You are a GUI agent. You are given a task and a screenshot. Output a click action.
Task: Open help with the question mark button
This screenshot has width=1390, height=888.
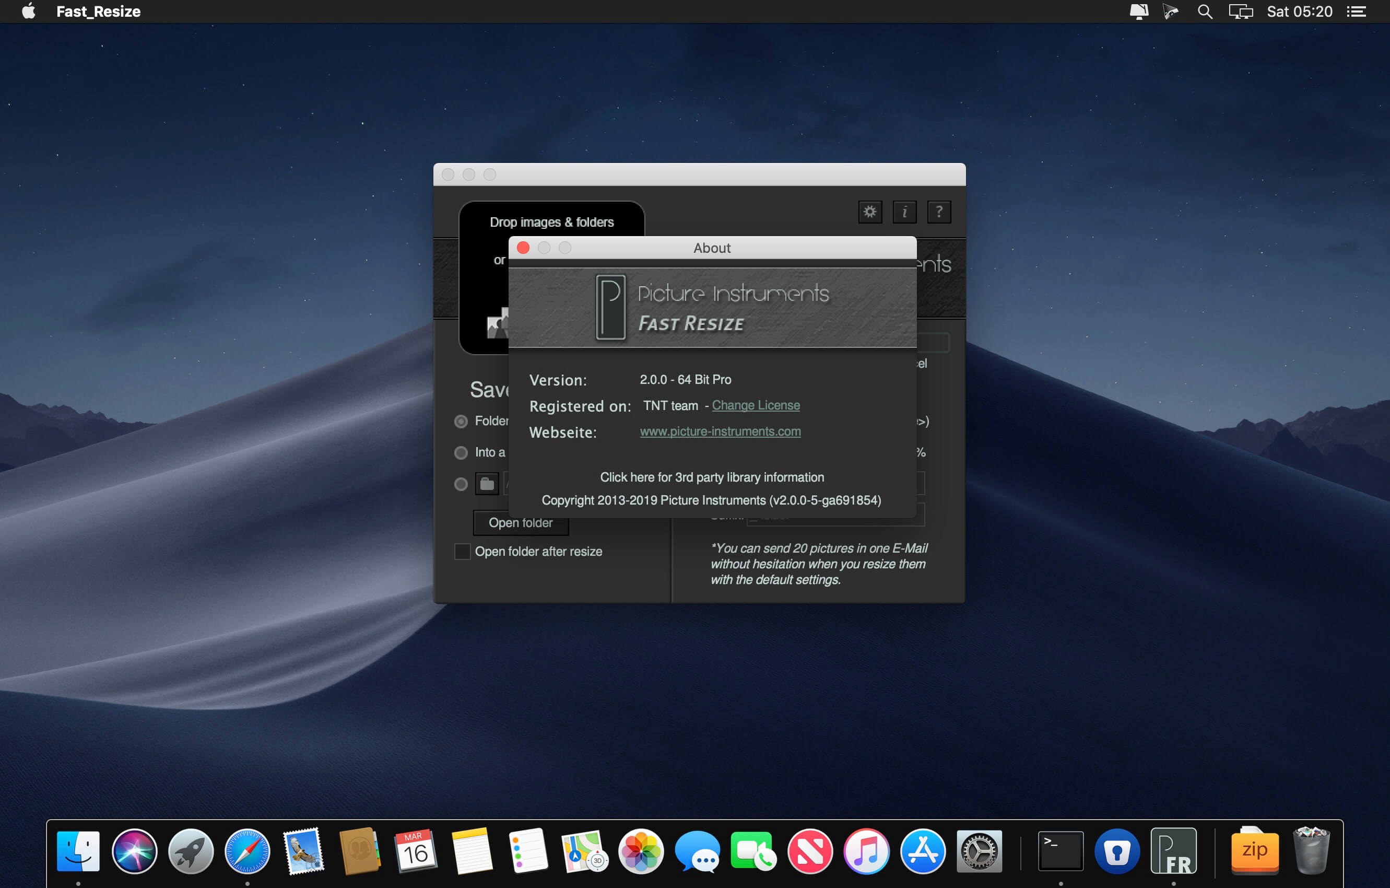click(939, 212)
